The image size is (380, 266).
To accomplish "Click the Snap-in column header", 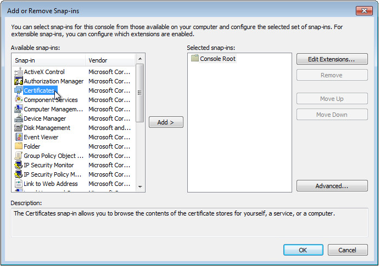I will click(x=48, y=60).
